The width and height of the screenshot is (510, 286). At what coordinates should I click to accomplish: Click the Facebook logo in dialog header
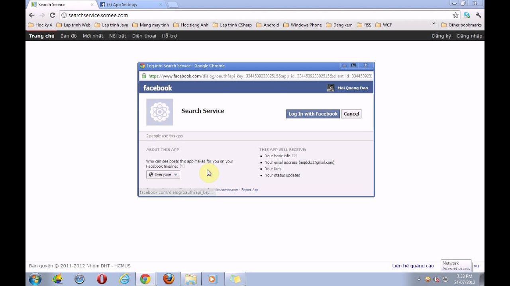[x=158, y=88]
